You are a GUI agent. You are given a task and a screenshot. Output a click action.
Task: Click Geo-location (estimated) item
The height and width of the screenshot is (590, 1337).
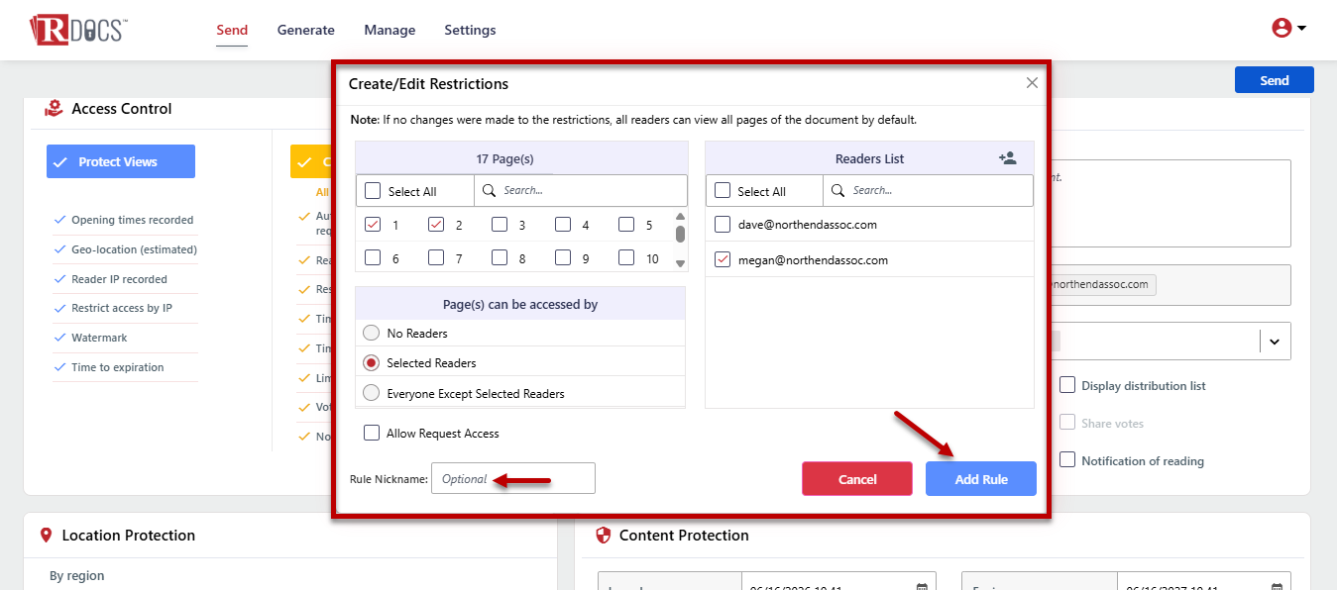pos(134,249)
